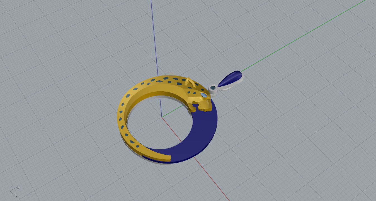Click the red X axis line
This screenshot has width=376, height=201.
[x=212, y=180]
